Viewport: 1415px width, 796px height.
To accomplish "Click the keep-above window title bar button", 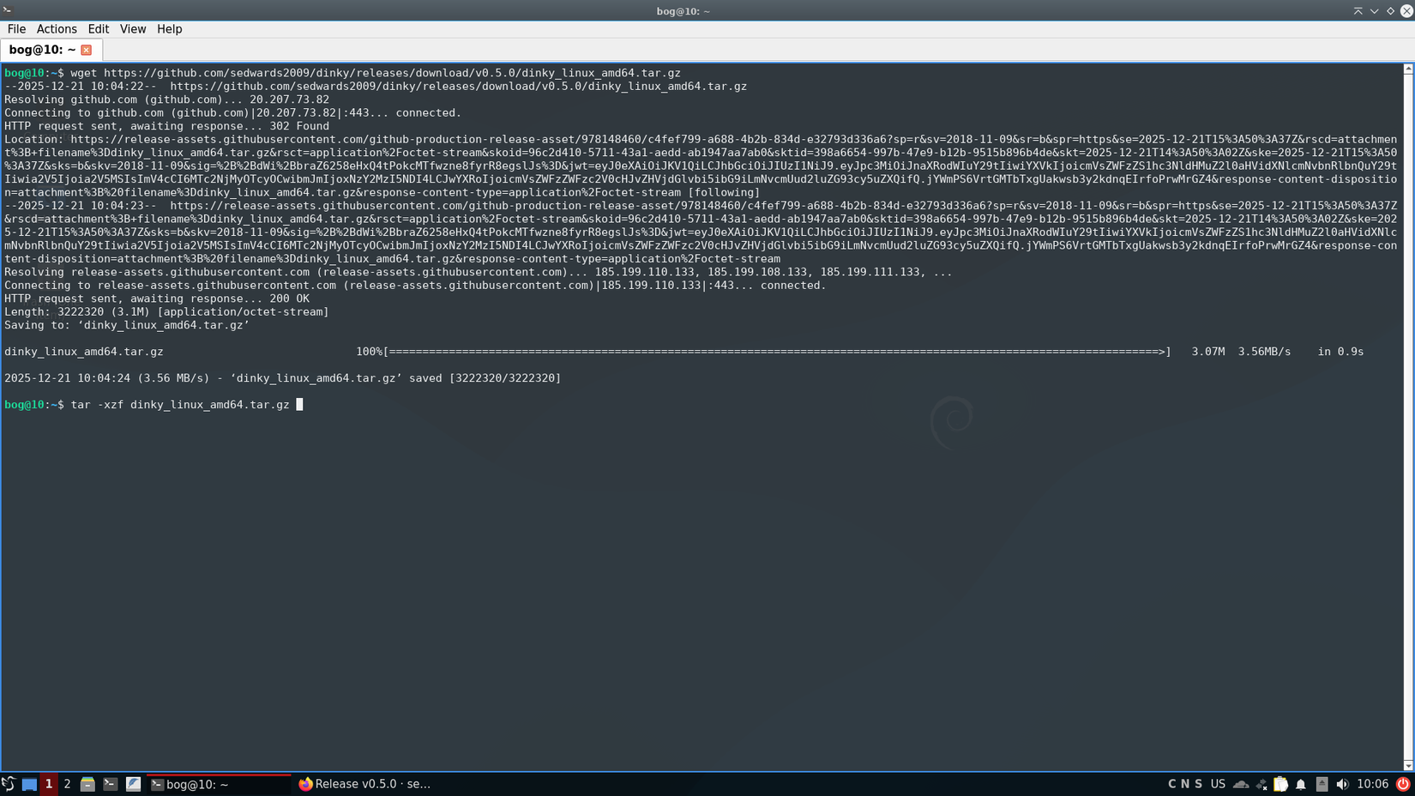I will [x=1358, y=11].
